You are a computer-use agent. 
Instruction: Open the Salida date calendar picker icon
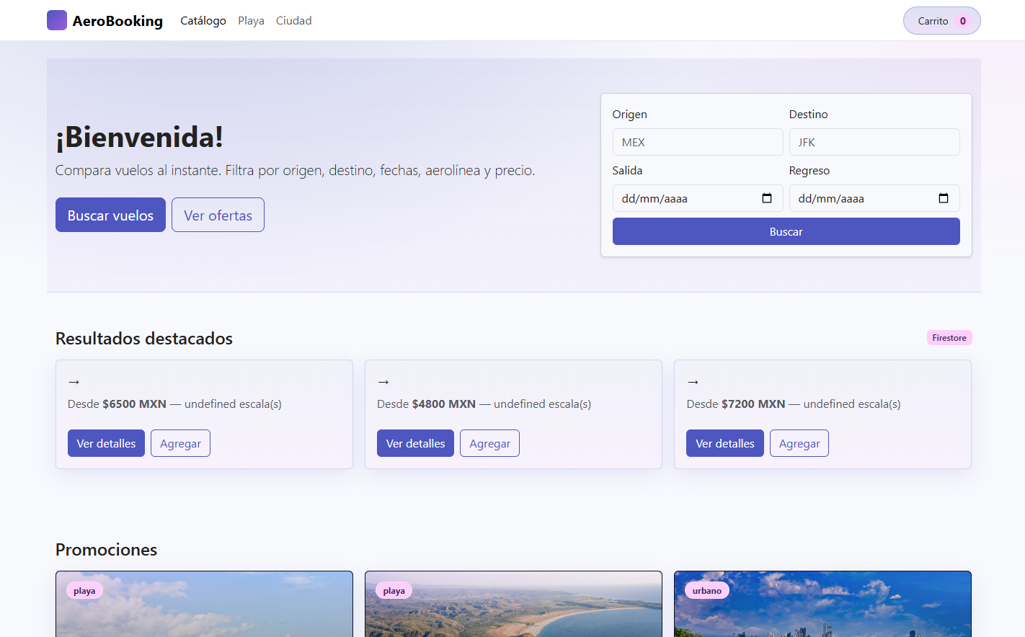tap(767, 198)
